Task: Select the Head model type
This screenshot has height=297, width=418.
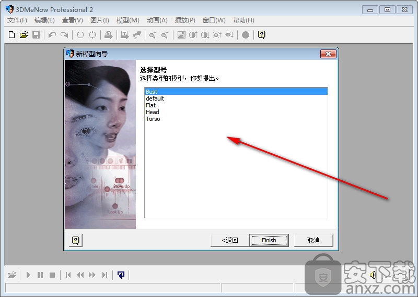Action: tap(236, 112)
